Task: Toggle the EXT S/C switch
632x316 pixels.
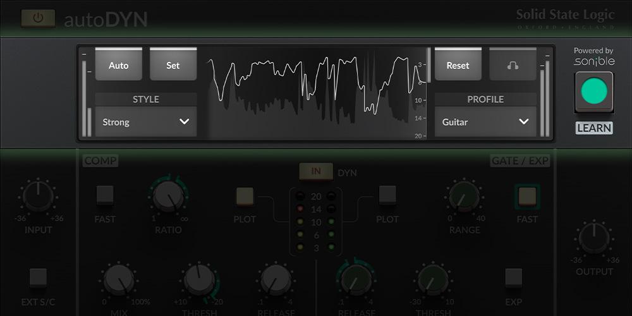Action: coord(39,277)
